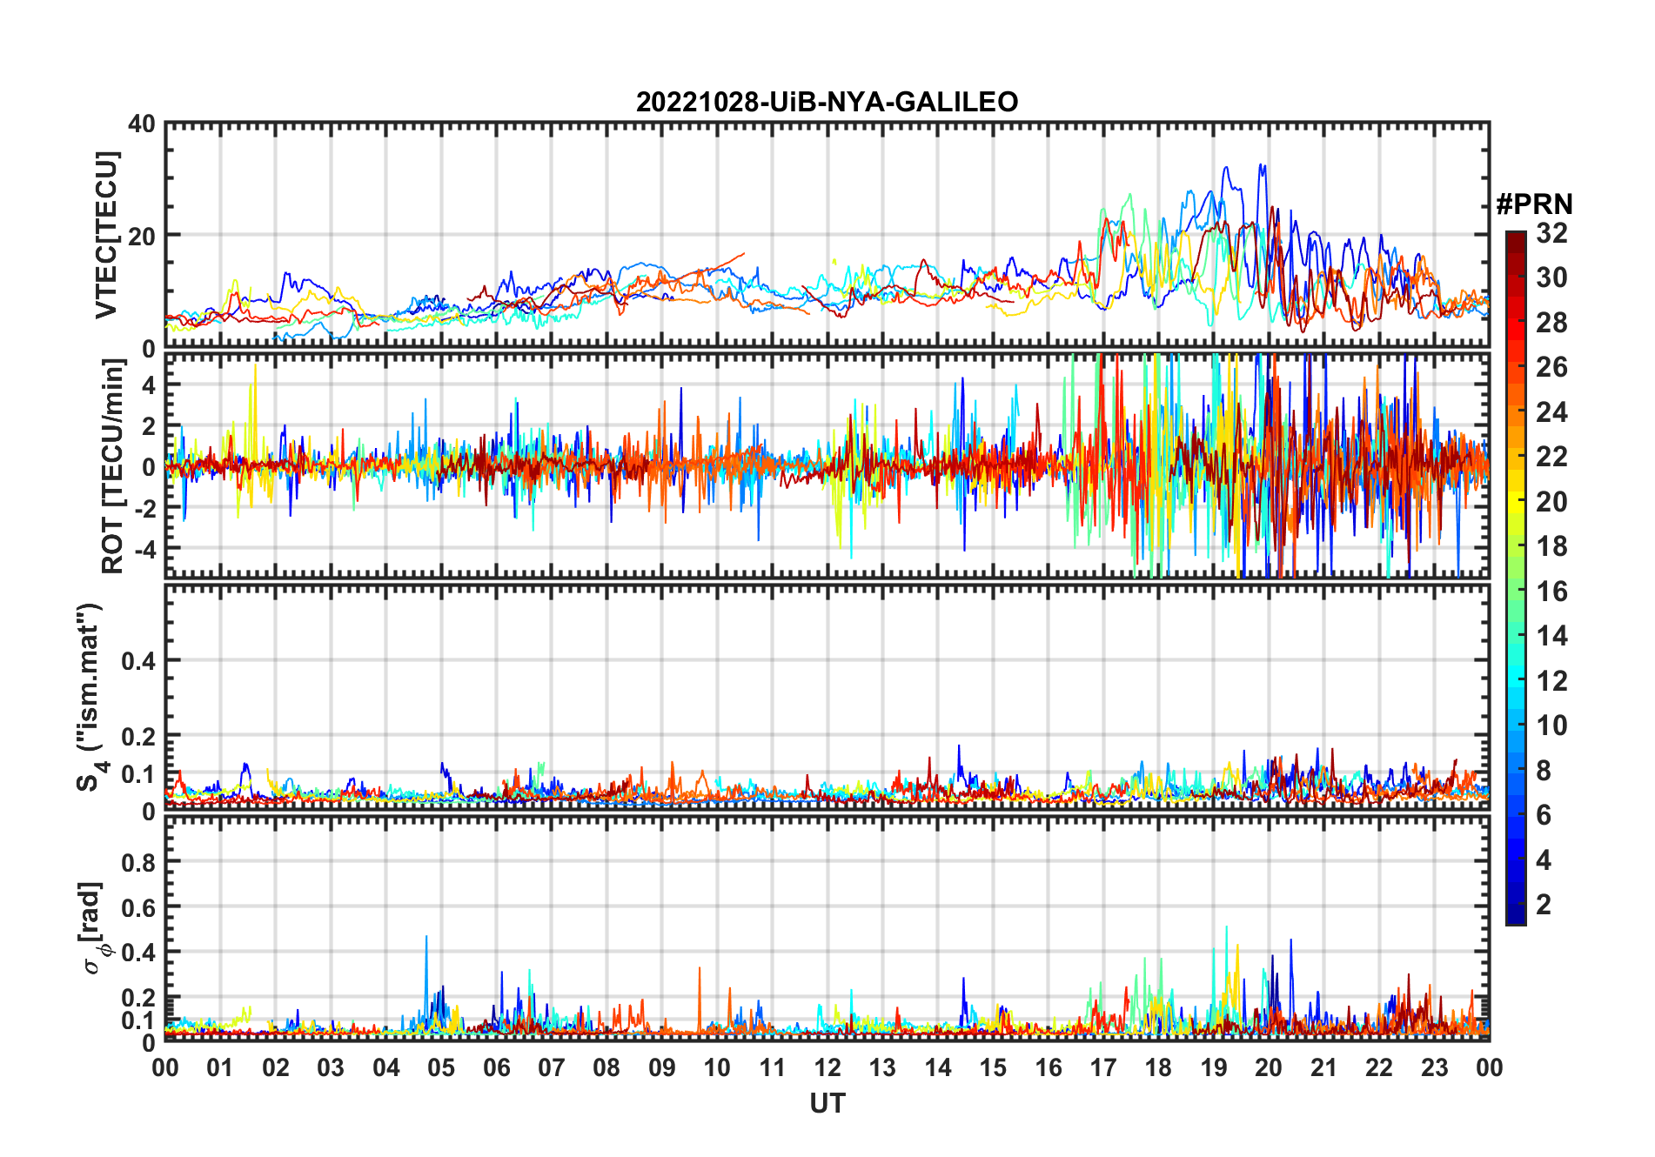This screenshot has height=1157, width=1655.
Task: Click the 40 tick on the VTEC axis
Action: [142, 124]
